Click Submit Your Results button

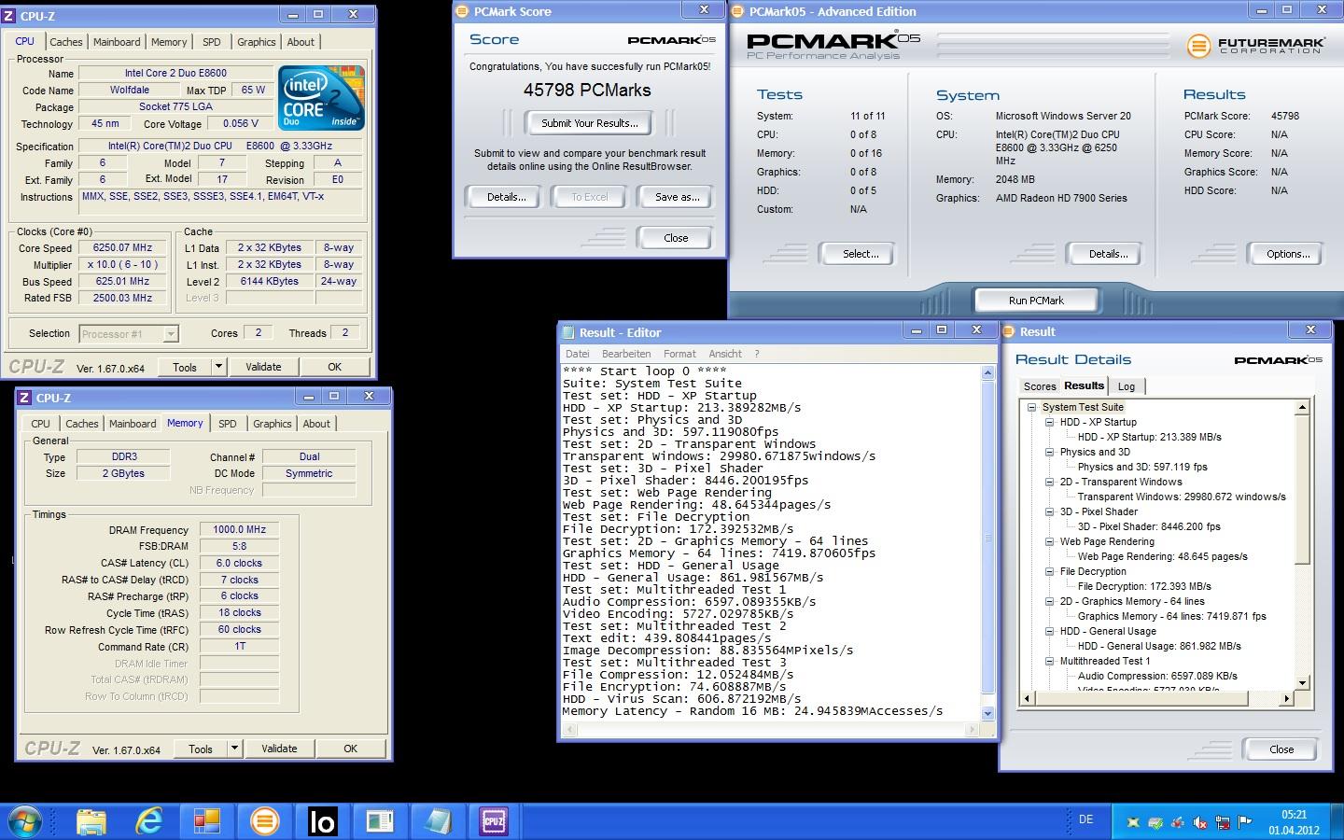[590, 123]
